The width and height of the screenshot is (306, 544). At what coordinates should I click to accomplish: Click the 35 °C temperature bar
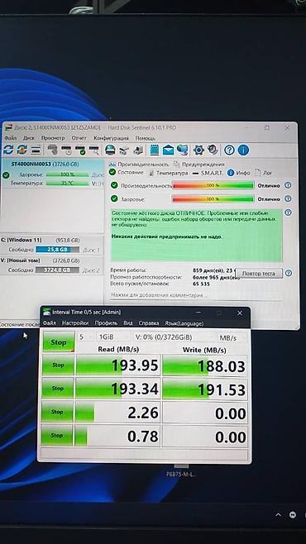point(67,184)
